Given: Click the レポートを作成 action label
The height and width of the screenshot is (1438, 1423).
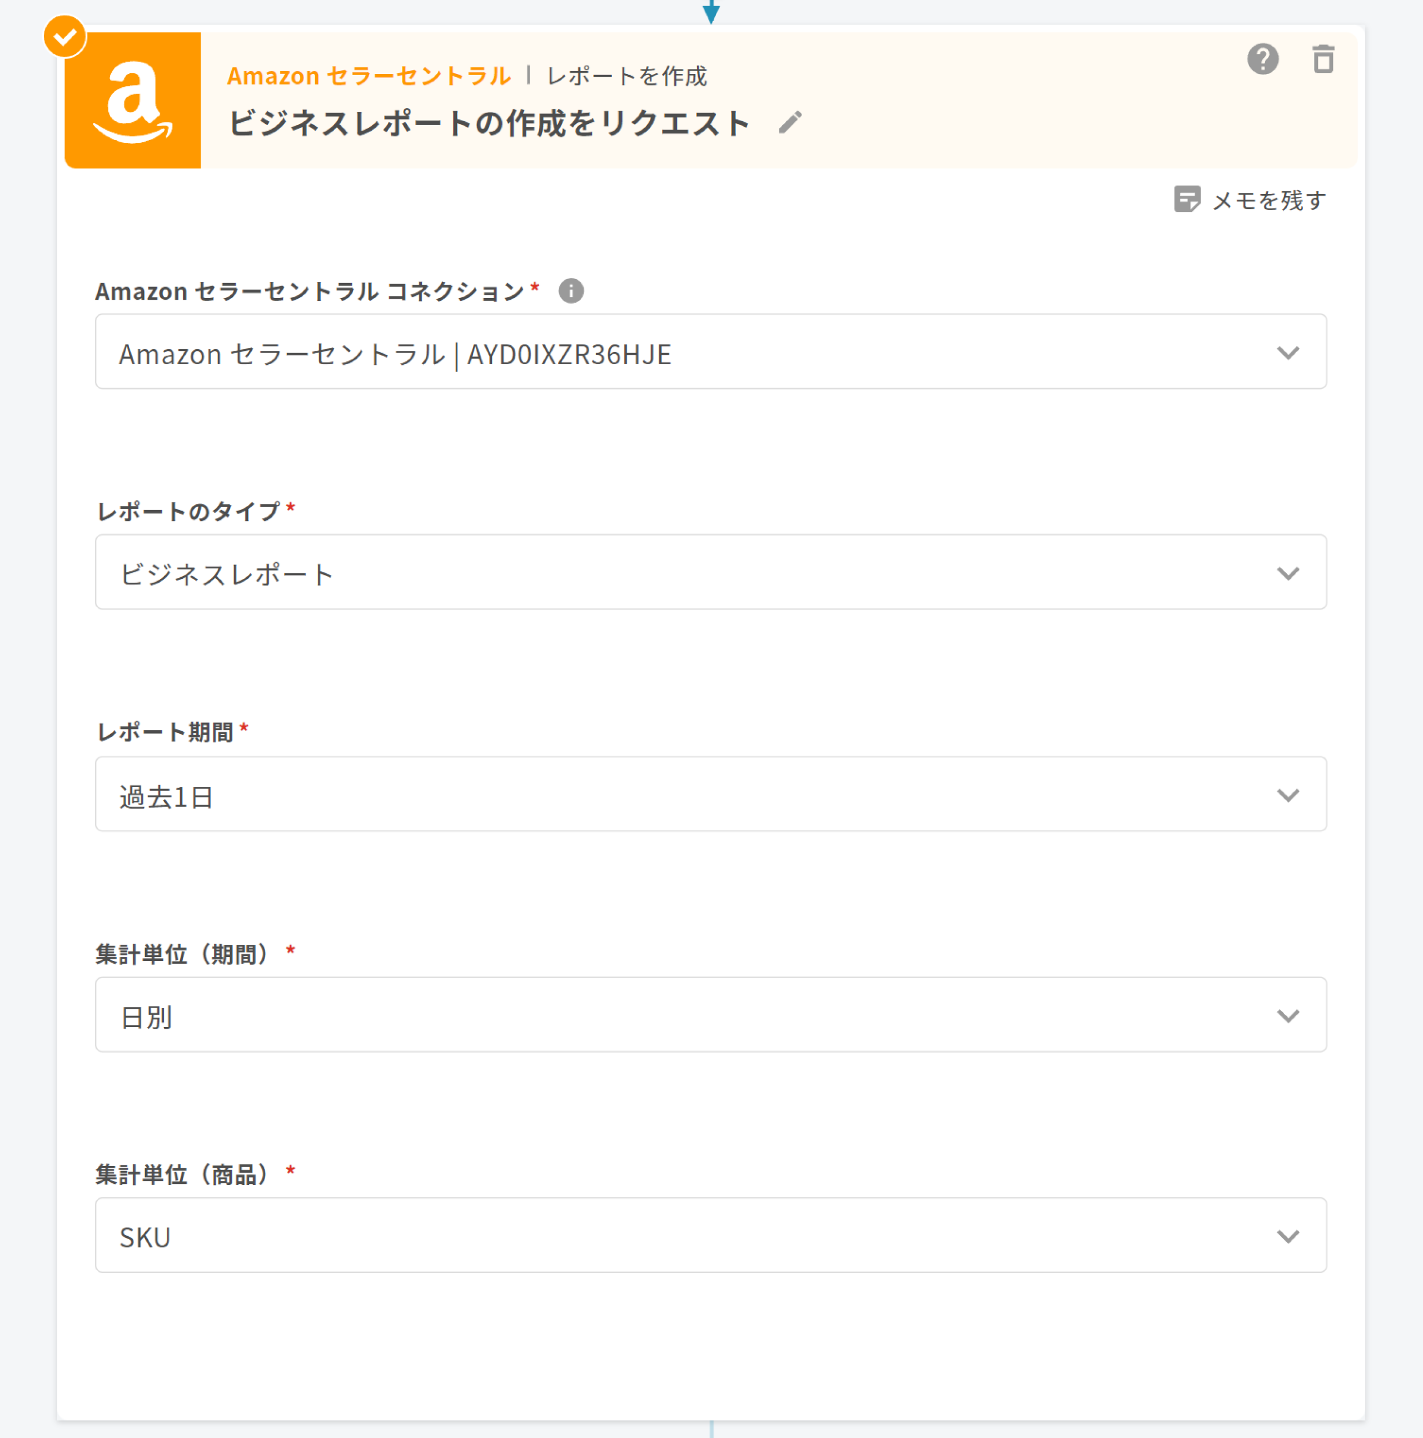Looking at the screenshot, I should (x=626, y=76).
